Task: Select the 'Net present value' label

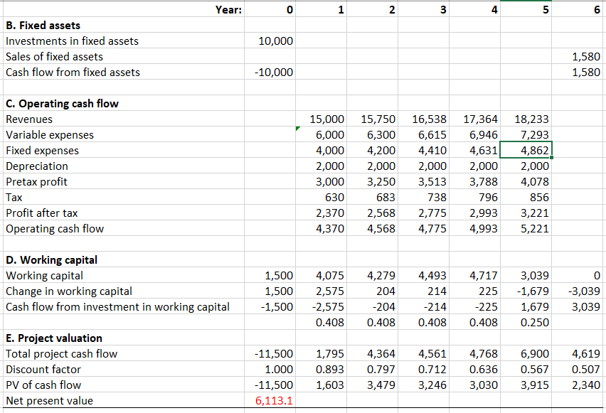Action: click(50, 401)
